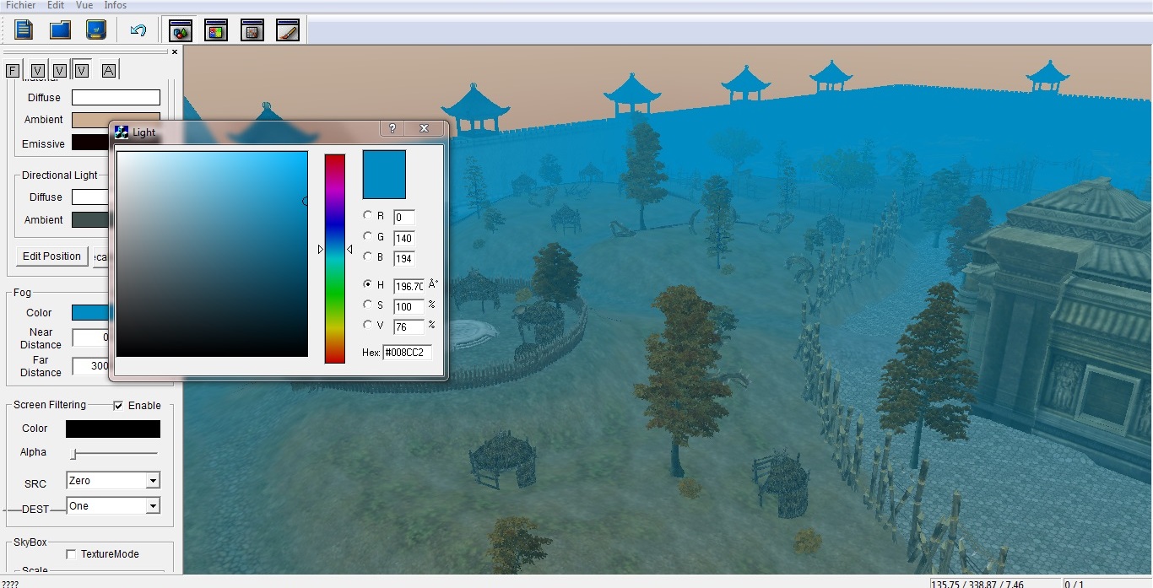This screenshot has width=1153, height=588.
Task: Click the Edit Position button
Action: (51, 256)
